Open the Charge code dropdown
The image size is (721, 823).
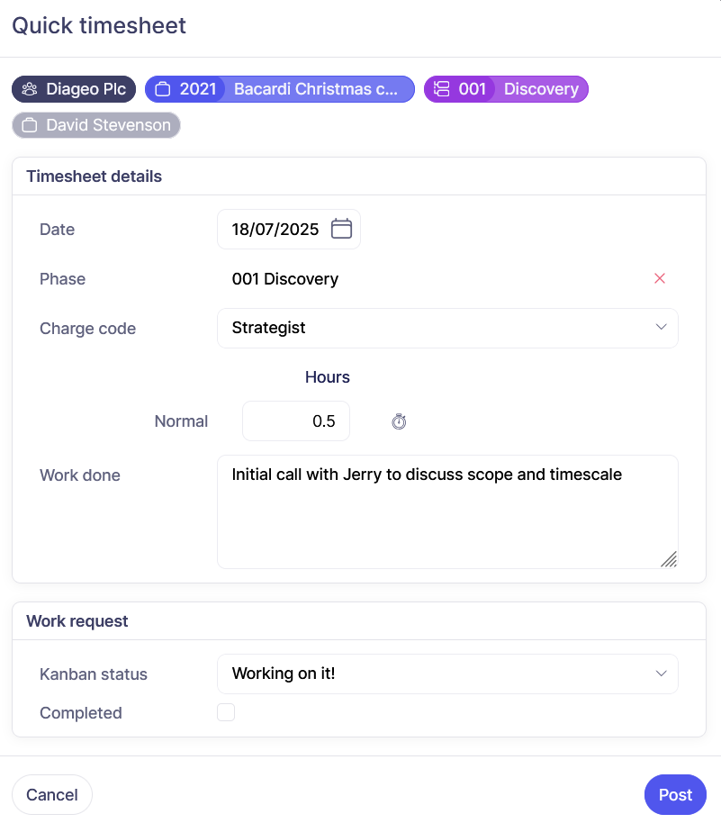click(447, 328)
